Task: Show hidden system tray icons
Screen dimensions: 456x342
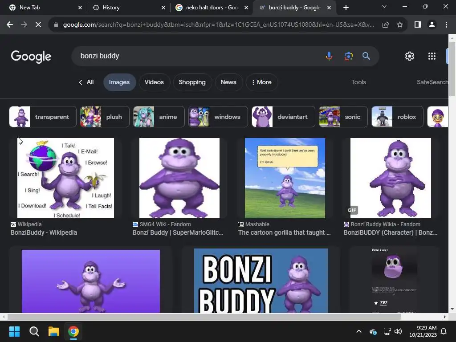Action: [359, 331]
